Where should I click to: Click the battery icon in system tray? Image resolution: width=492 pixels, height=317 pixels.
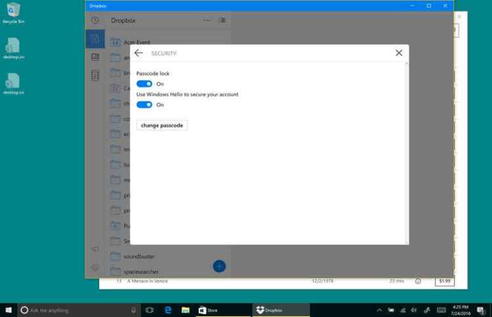[x=391, y=310]
